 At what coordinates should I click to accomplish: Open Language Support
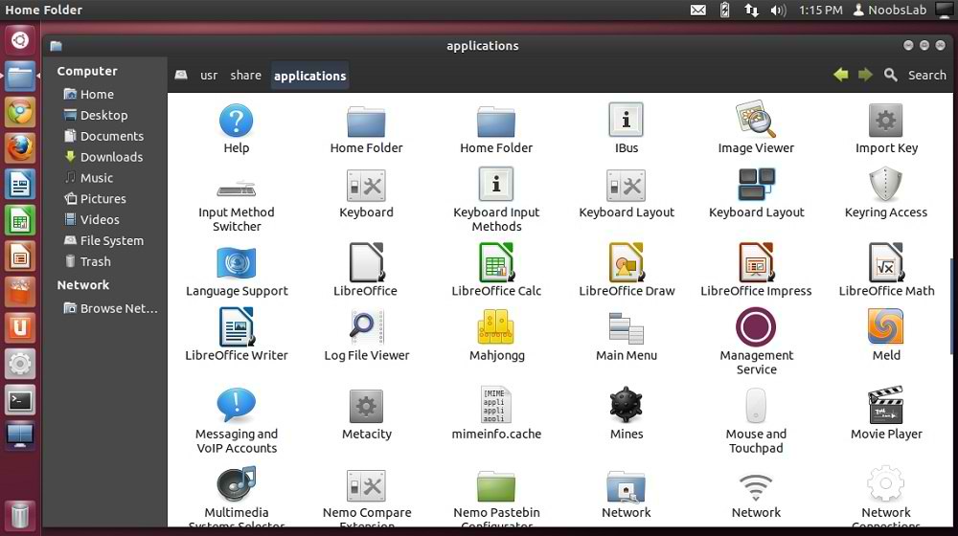click(236, 263)
